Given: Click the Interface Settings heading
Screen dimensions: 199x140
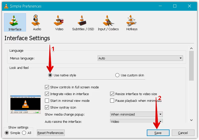Looking at the screenshot, I should (x=27, y=38).
